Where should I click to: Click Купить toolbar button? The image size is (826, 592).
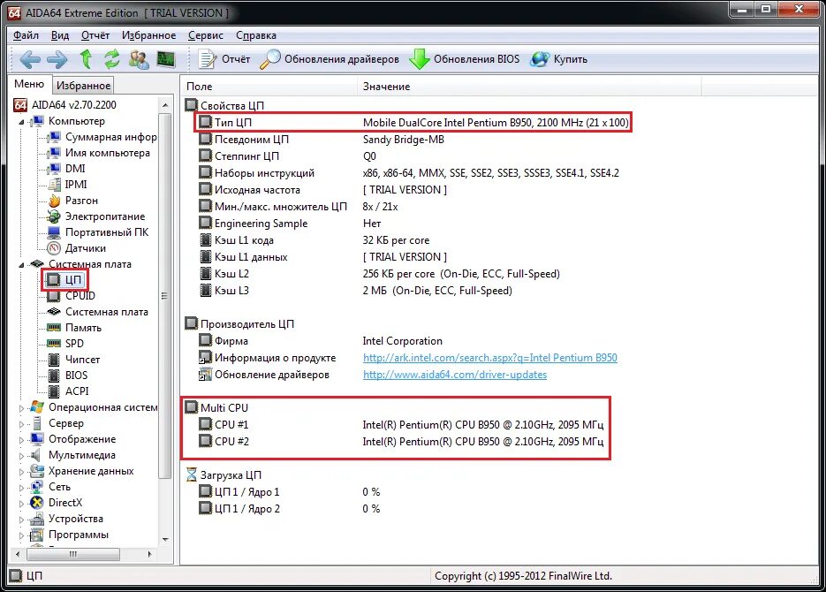558,59
